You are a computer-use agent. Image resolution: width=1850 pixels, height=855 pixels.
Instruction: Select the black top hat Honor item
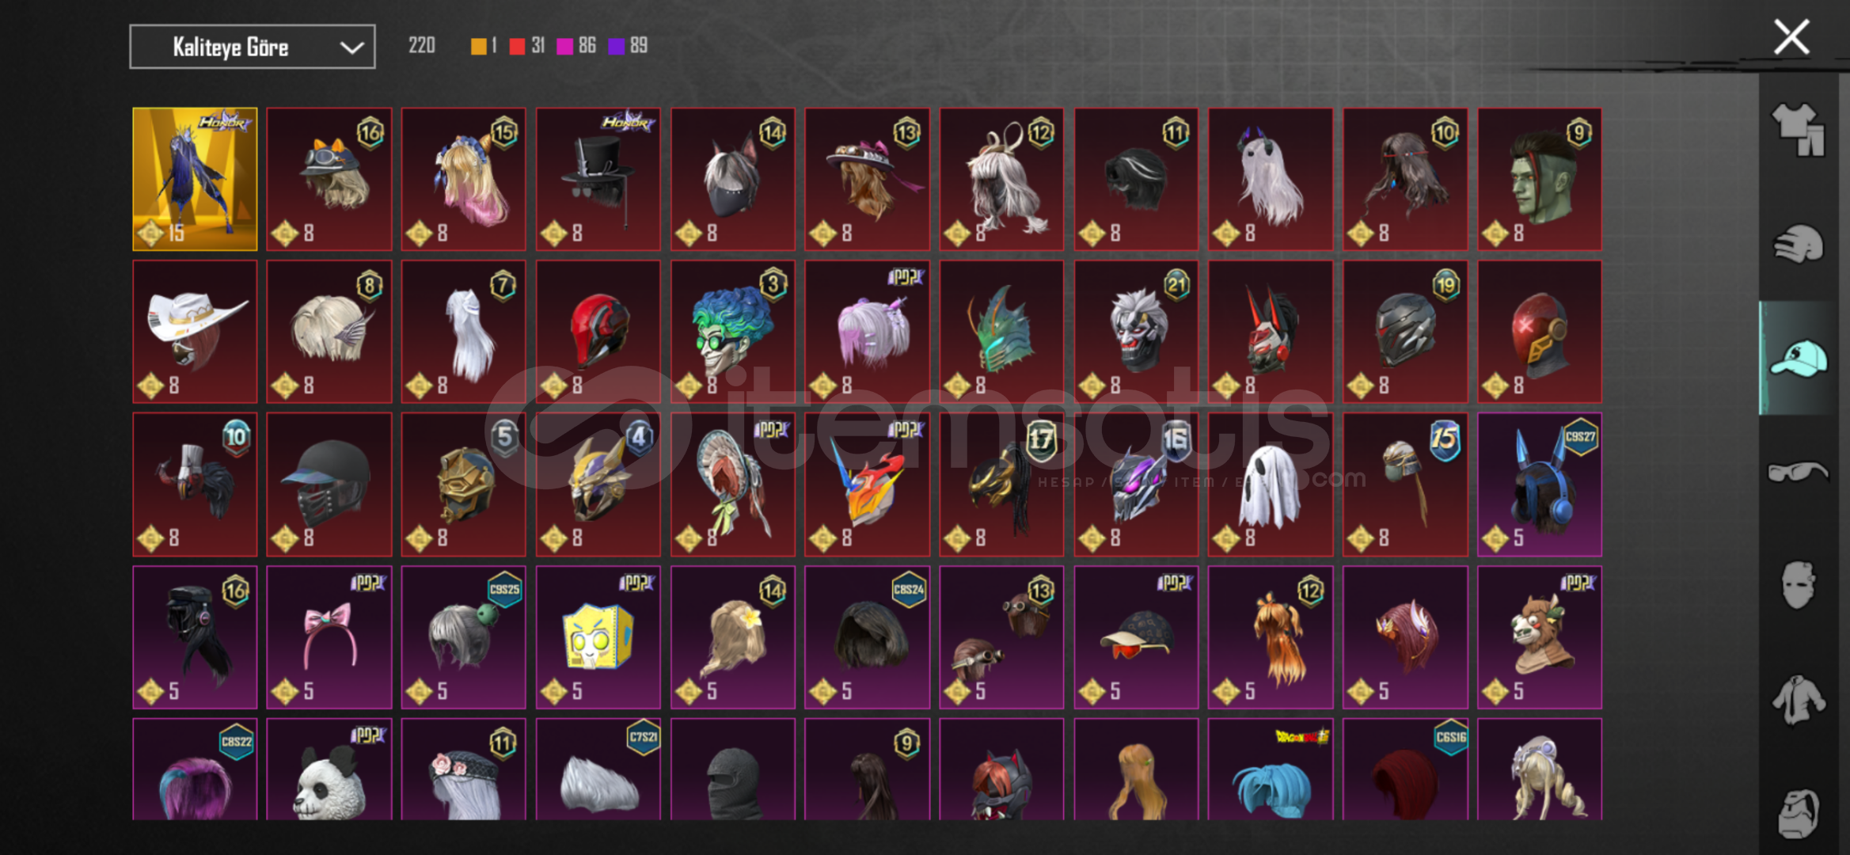tap(598, 179)
